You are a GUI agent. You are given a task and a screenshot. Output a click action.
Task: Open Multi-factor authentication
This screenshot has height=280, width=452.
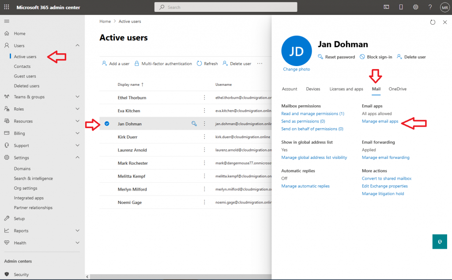coord(163,63)
